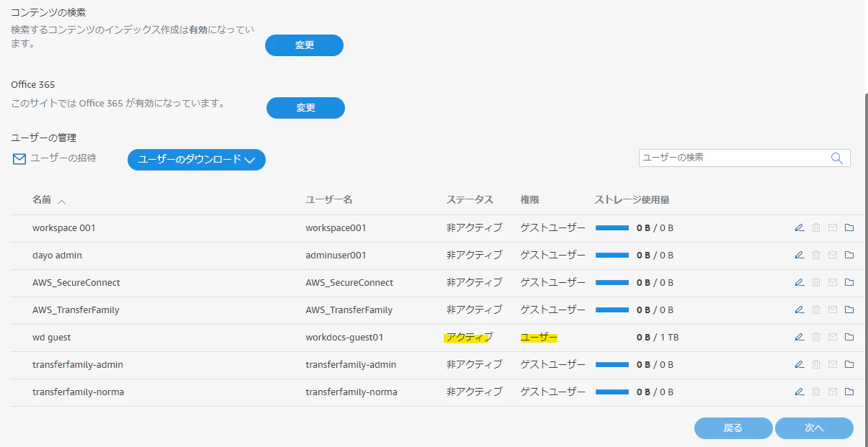Click username adminuser001

coord(336,255)
